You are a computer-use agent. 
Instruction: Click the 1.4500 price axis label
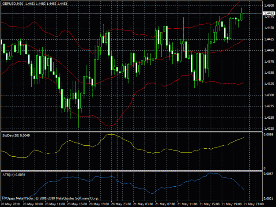pyautogui.click(x=269, y=5)
